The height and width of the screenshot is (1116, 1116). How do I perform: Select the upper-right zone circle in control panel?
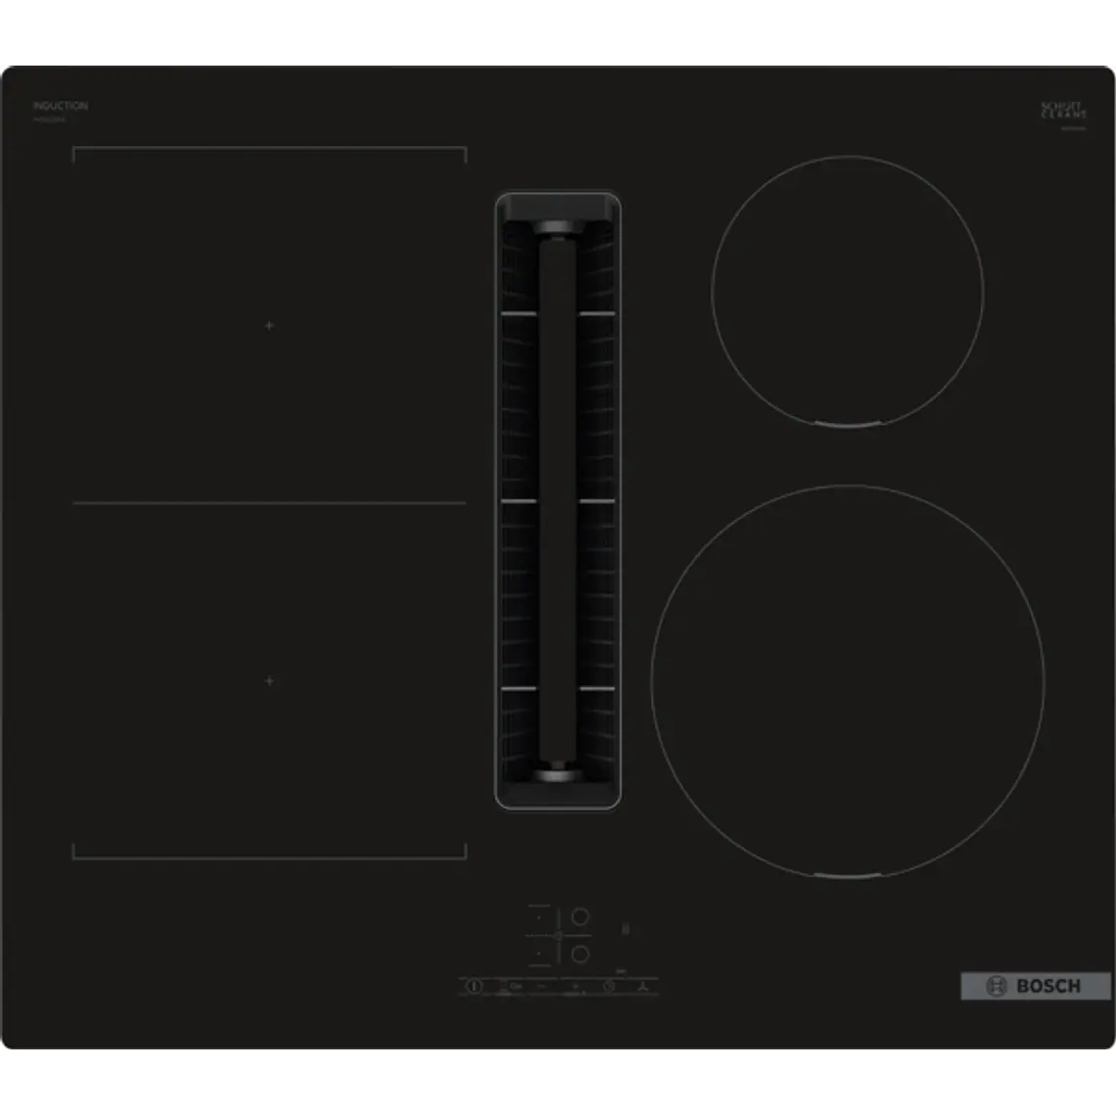click(581, 917)
